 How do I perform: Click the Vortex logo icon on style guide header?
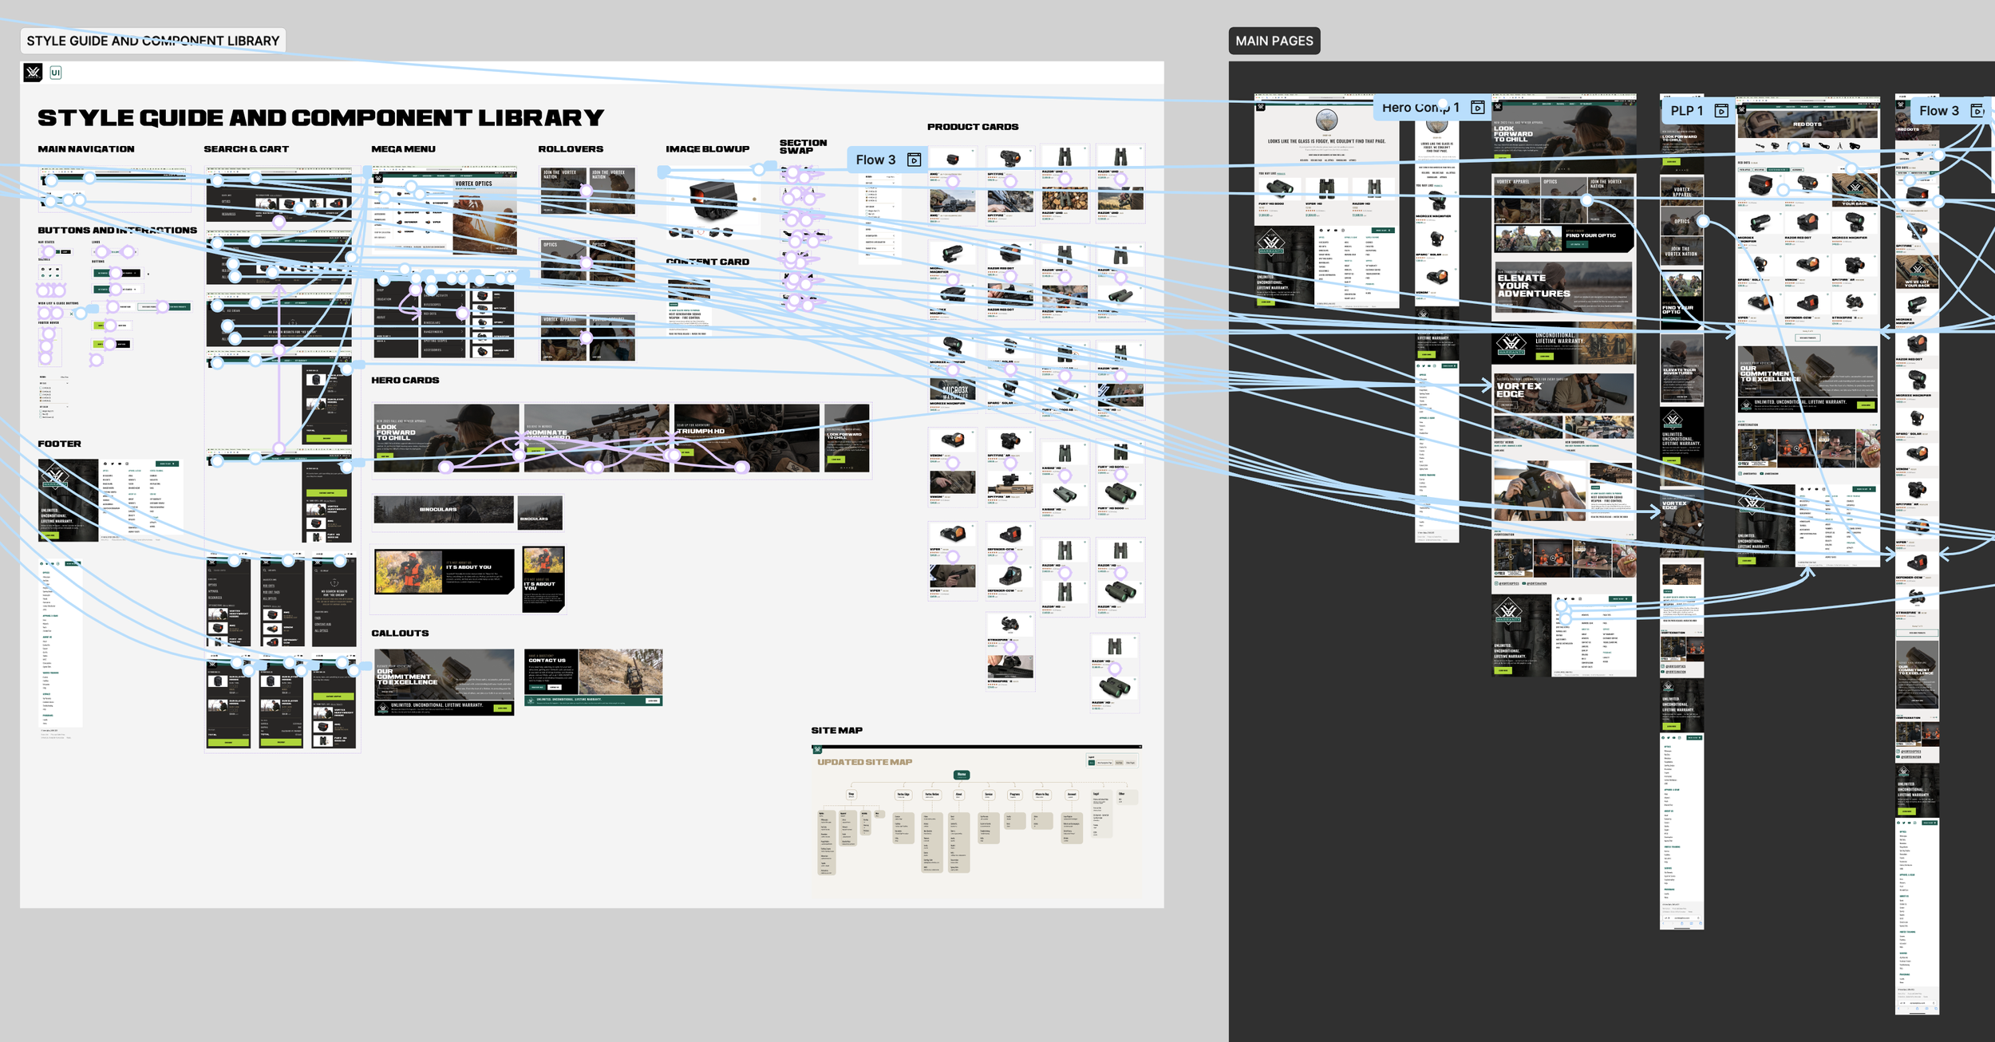click(33, 73)
